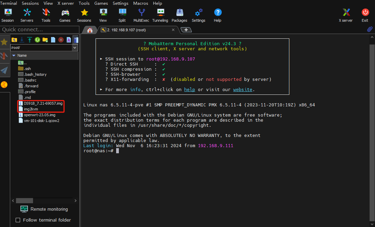The width and height of the screenshot is (375, 227).
Task: Open the Macros menu
Action: point(141,3)
